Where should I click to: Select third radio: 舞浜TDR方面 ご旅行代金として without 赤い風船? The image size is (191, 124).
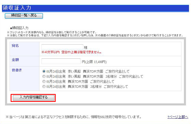44,81
